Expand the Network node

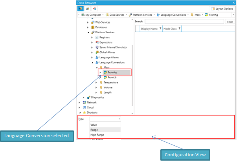tap(79, 103)
